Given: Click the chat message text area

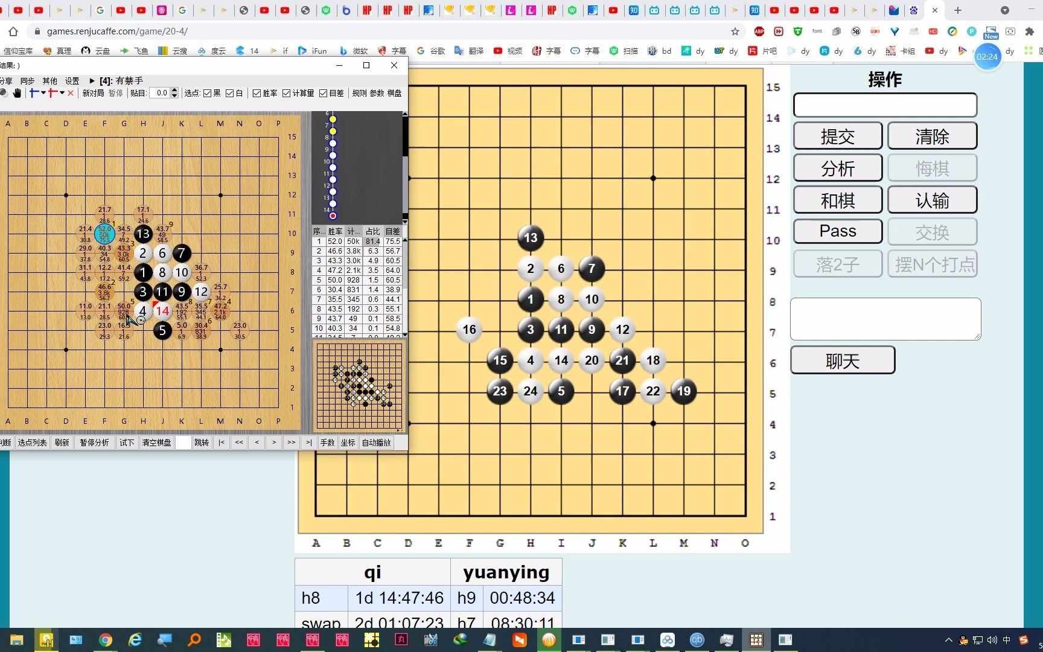Looking at the screenshot, I should click(885, 319).
